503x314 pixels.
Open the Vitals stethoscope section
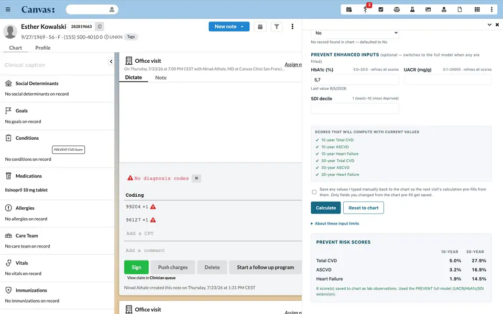(x=8, y=263)
